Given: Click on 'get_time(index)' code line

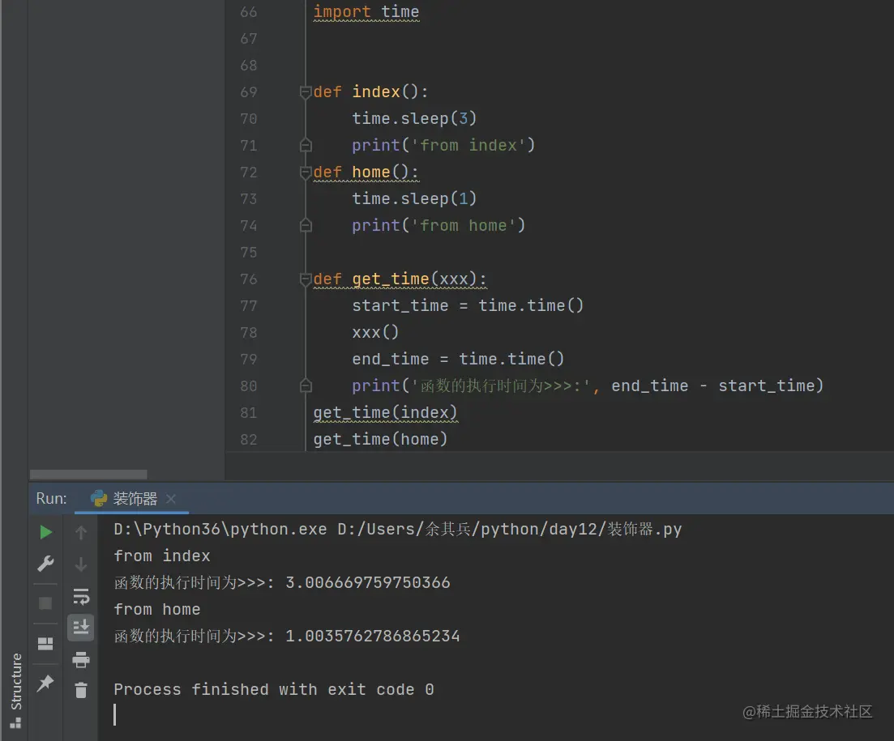Looking at the screenshot, I should pyautogui.click(x=385, y=412).
